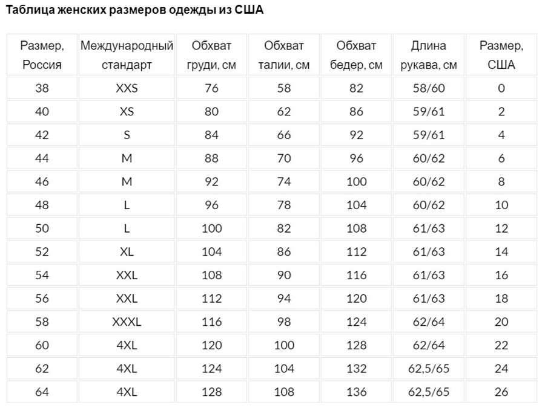Click the hip measurement 132 cell
Screen dimensions: 545x411
tap(356, 369)
